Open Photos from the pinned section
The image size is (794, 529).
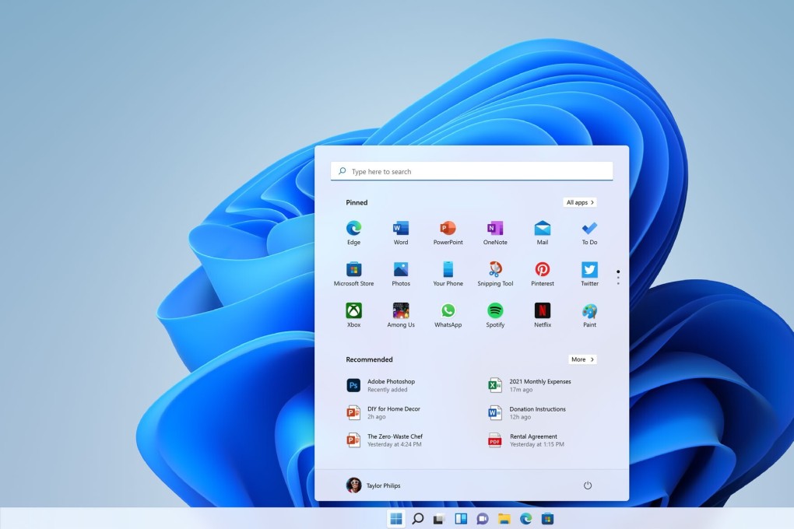(x=400, y=268)
